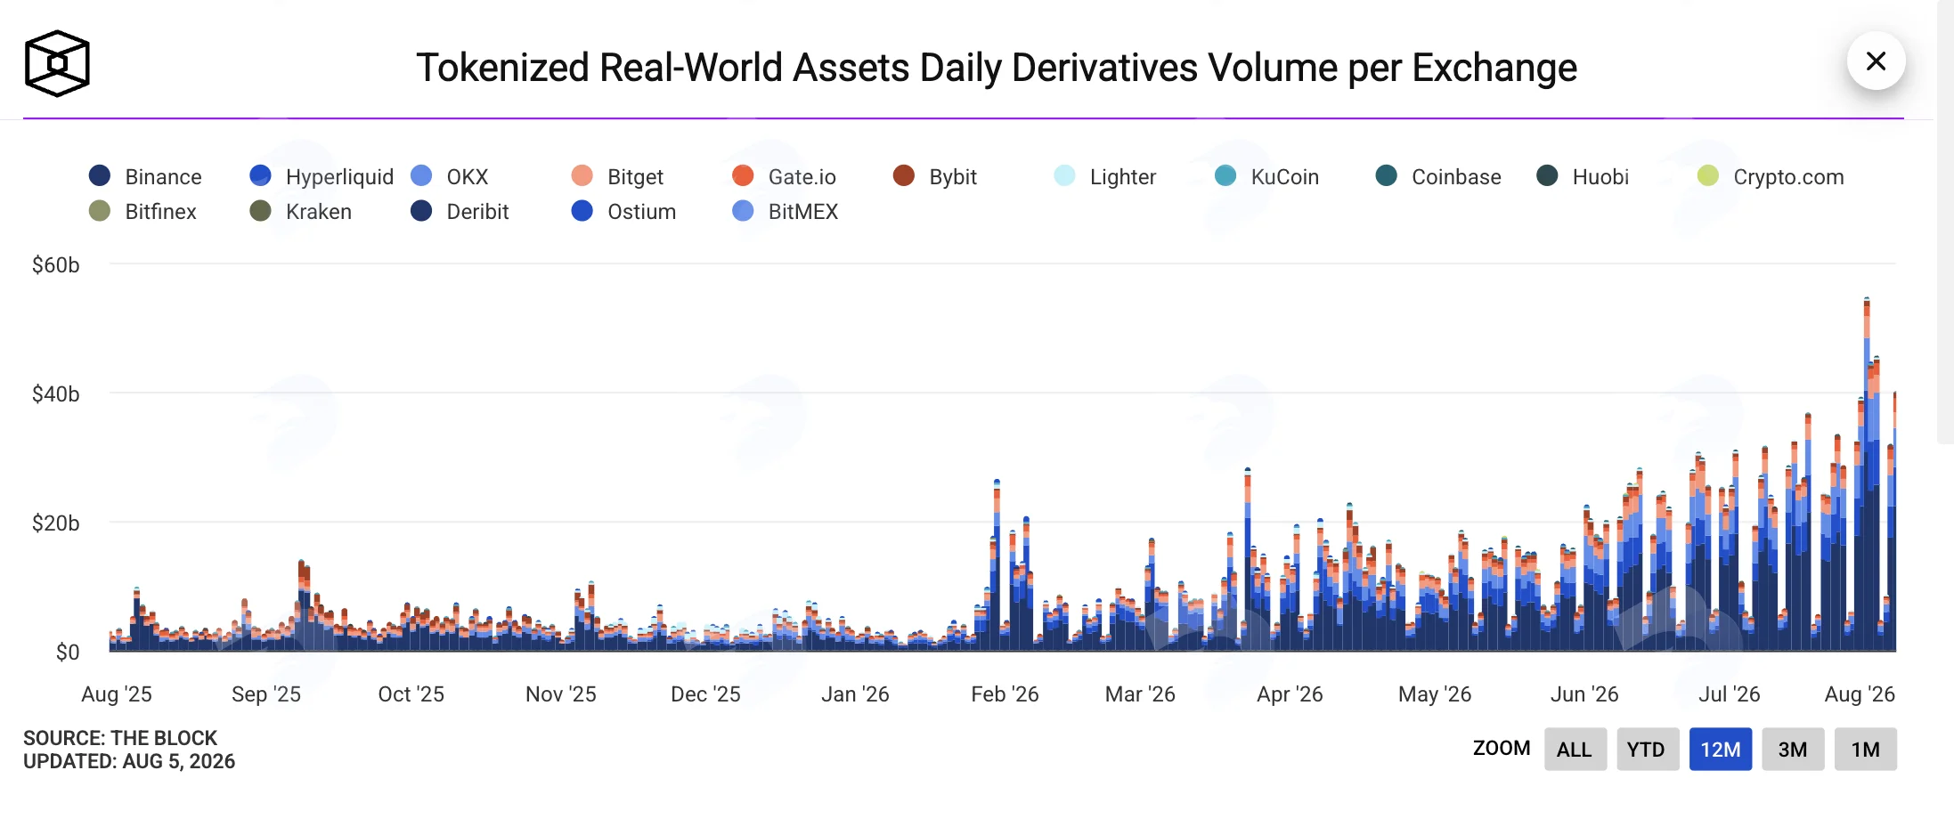Click the Jun '26 x-axis label

[1585, 694]
